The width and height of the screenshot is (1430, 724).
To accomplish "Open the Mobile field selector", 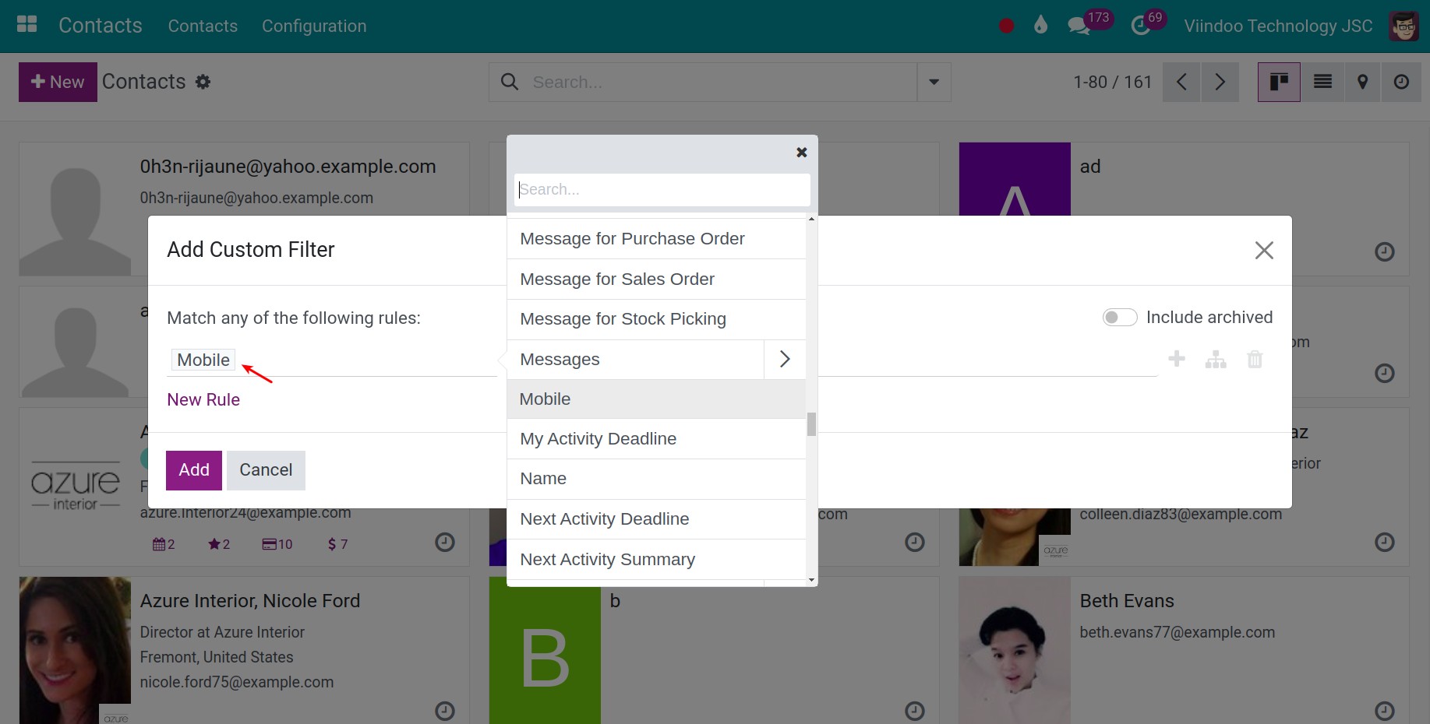I will (x=203, y=360).
